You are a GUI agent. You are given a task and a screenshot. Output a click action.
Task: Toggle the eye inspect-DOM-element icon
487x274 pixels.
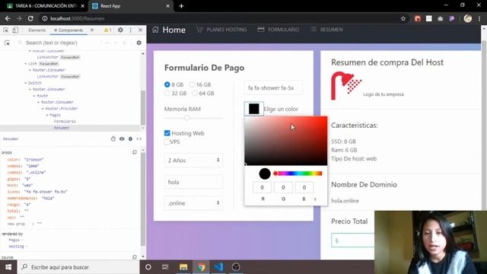[x=122, y=139]
